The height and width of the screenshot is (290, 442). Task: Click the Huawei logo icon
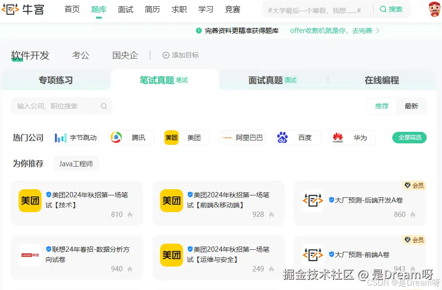pos(338,138)
